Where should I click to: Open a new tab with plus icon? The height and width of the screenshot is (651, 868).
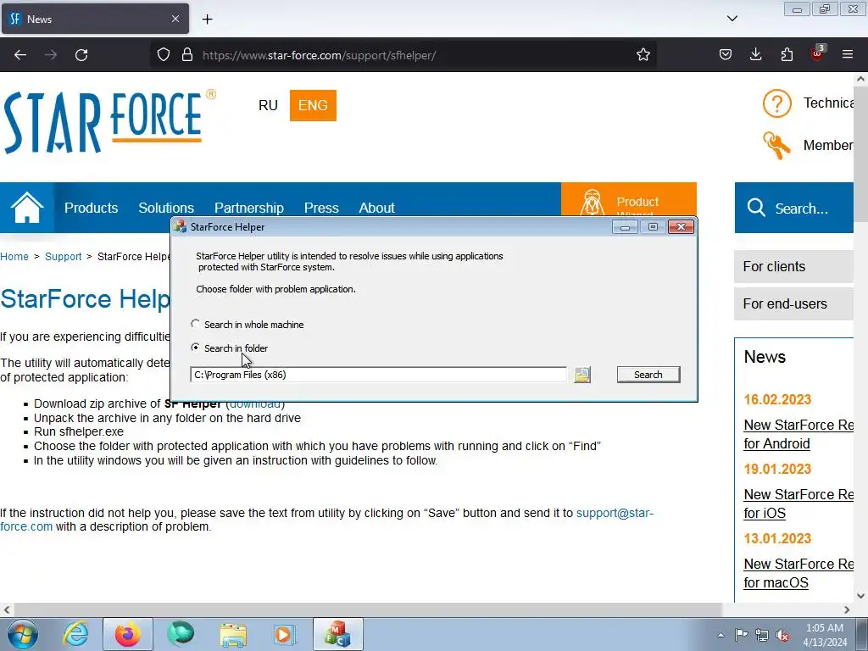[x=207, y=19]
